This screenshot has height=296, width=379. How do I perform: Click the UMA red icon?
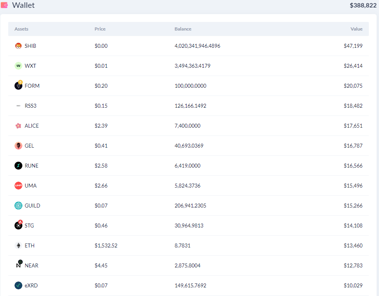coord(18,186)
